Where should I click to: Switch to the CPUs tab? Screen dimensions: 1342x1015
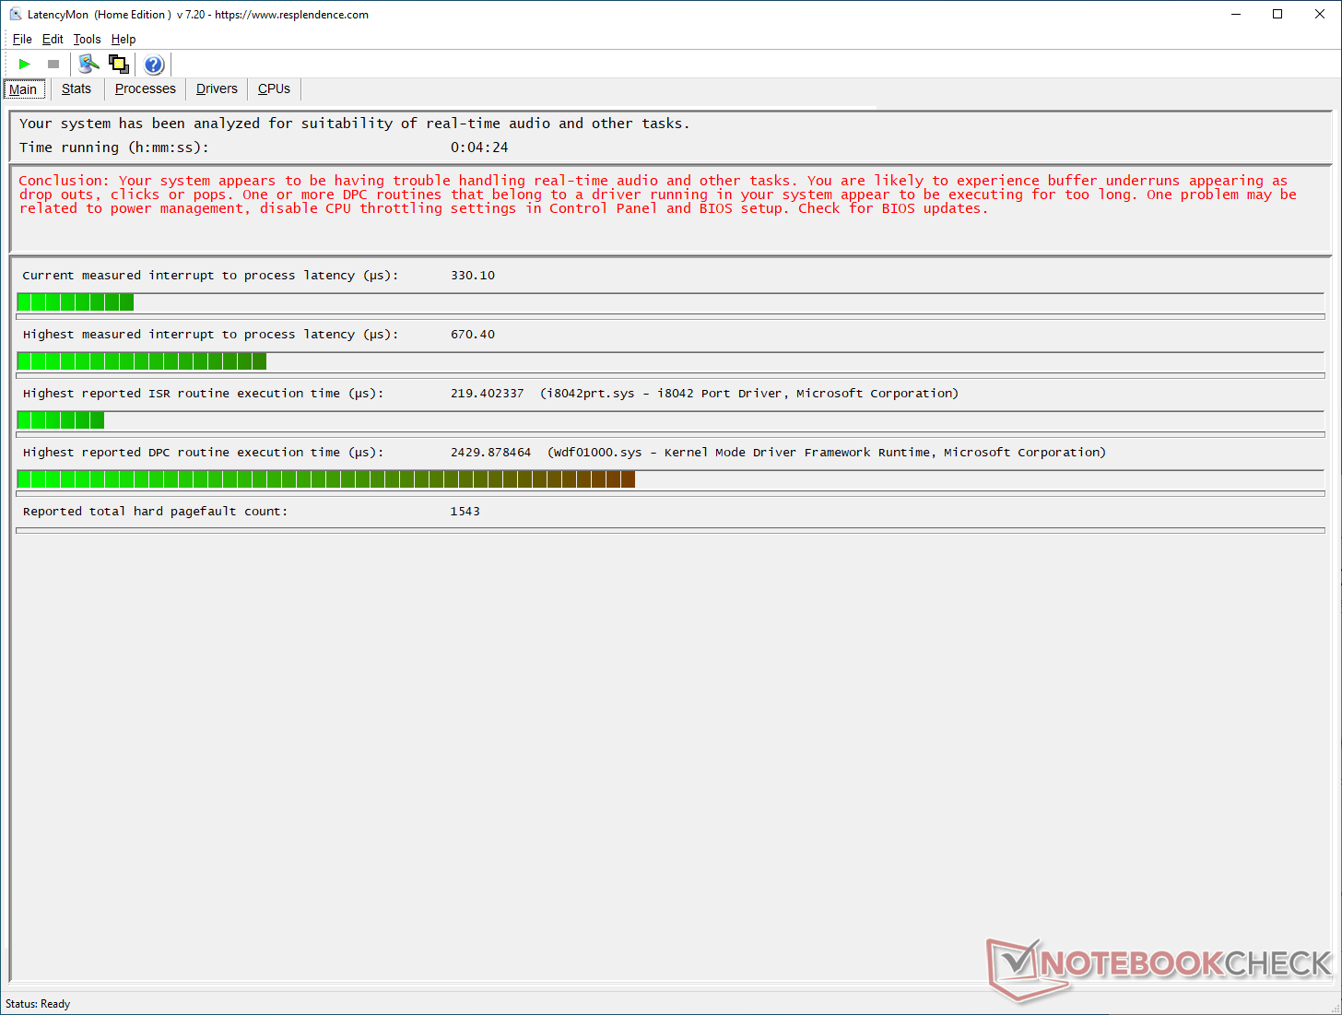274,89
